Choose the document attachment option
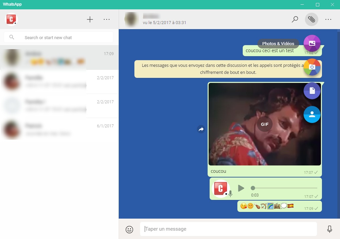This screenshot has width=340, height=239. pyautogui.click(x=312, y=91)
